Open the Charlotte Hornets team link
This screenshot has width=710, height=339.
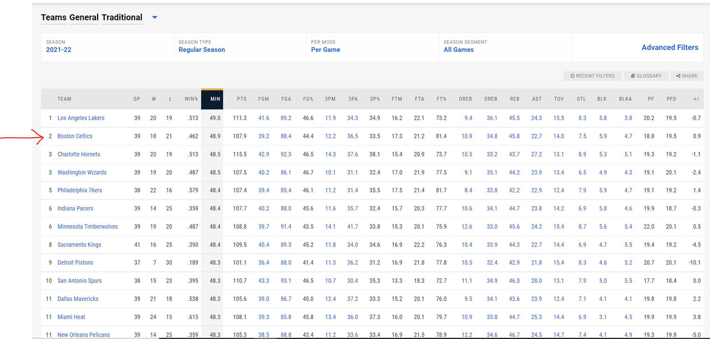pos(79,155)
